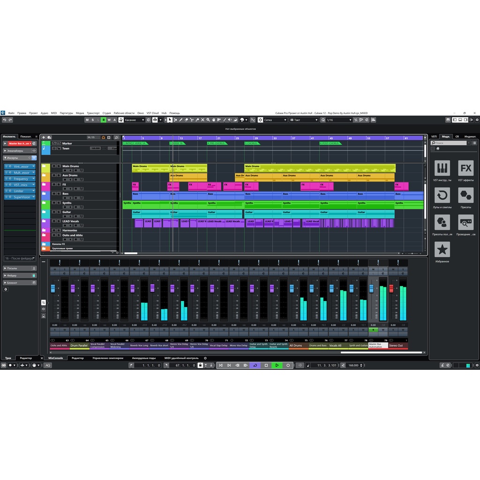Open VST эффекты in media rack
480x480 pixels.
click(x=466, y=171)
